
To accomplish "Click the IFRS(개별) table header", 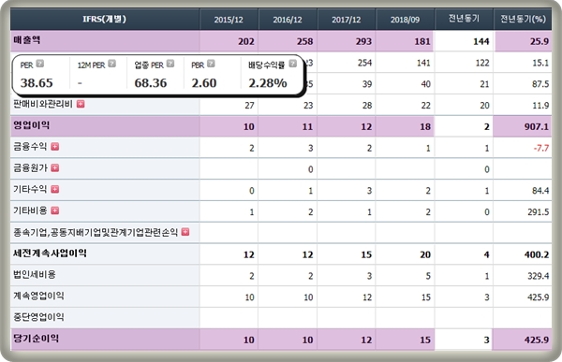I will (x=104, y=19).
